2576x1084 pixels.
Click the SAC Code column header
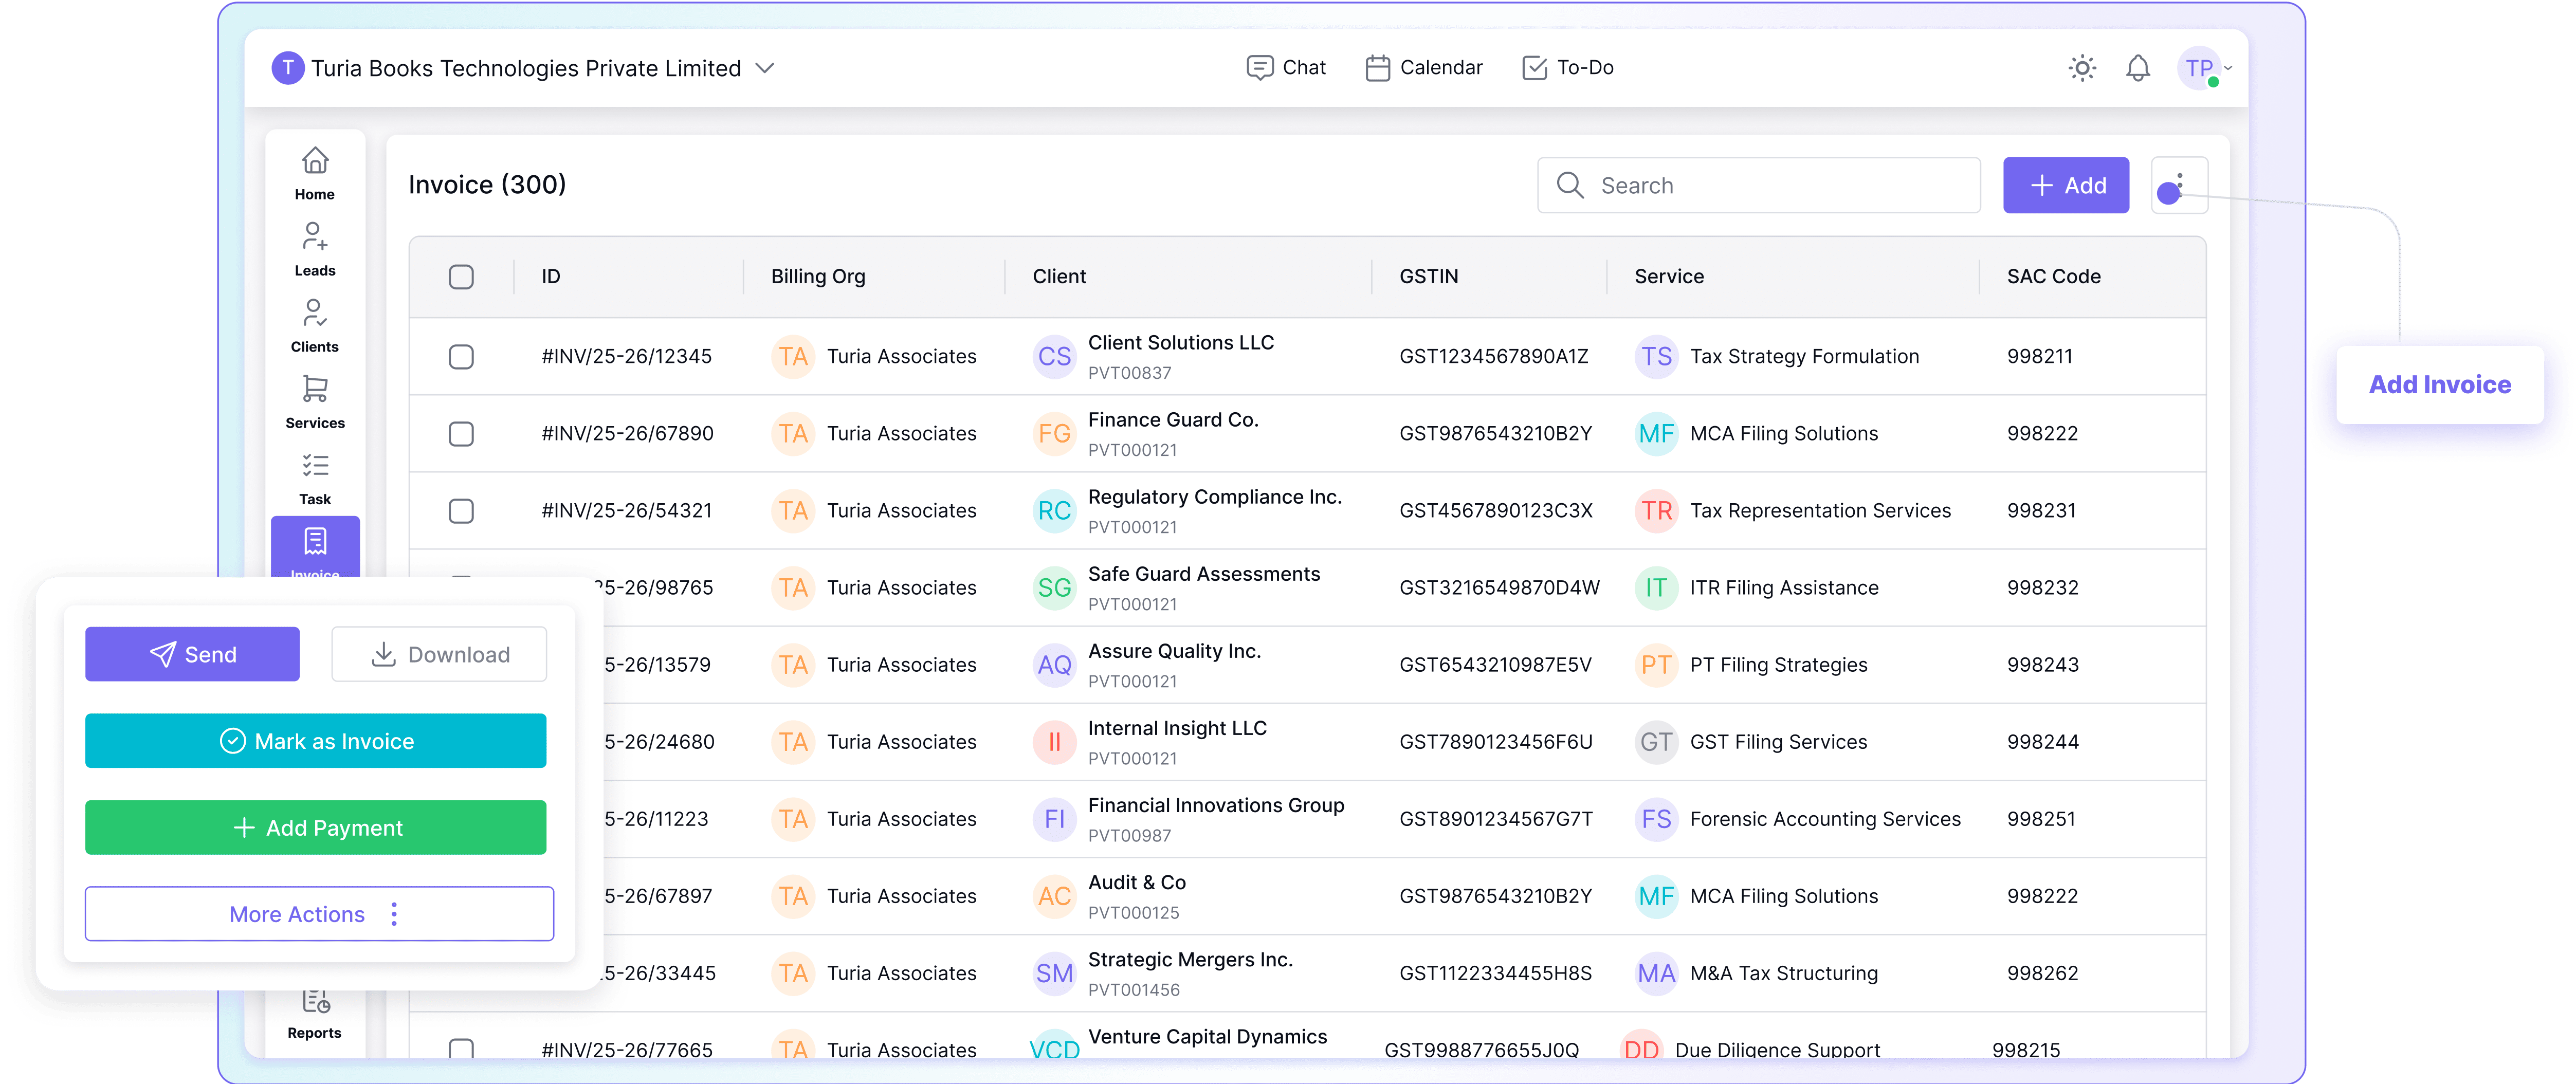pyautogui.click(x=2053, y=276)
